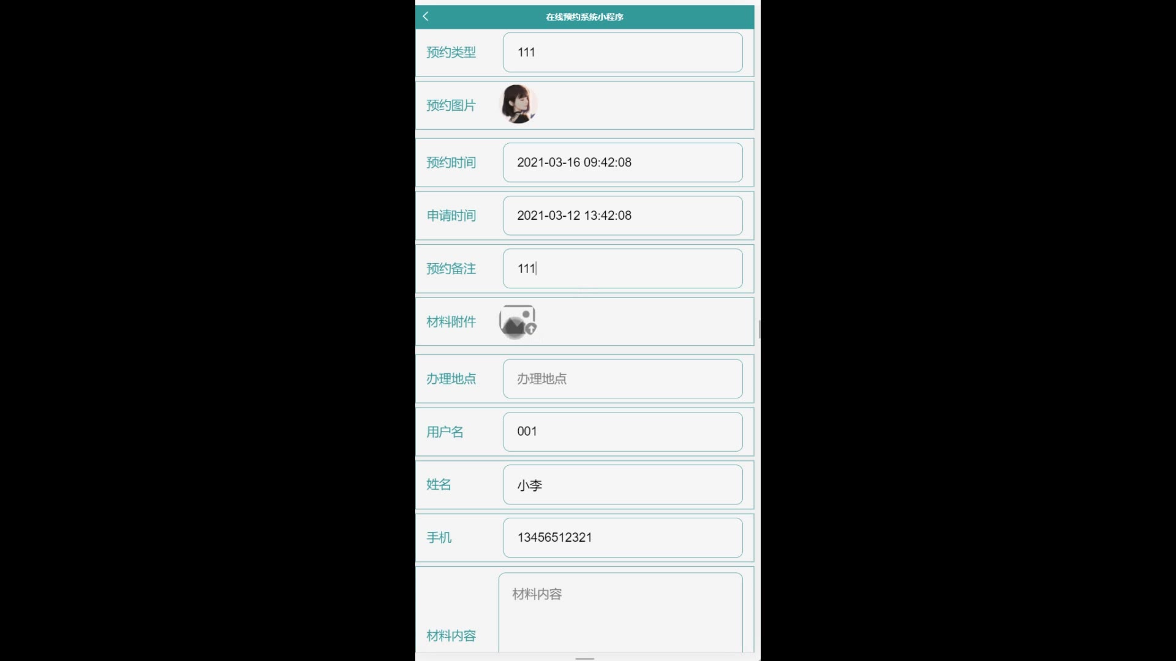The height and width of the screenshot is (661, 1176).
Task: Tap the 办理地点 label
Action: 451,379
